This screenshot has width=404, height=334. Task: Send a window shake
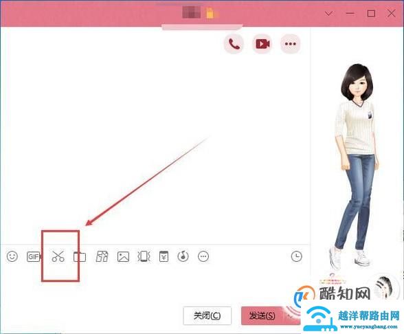144,256
